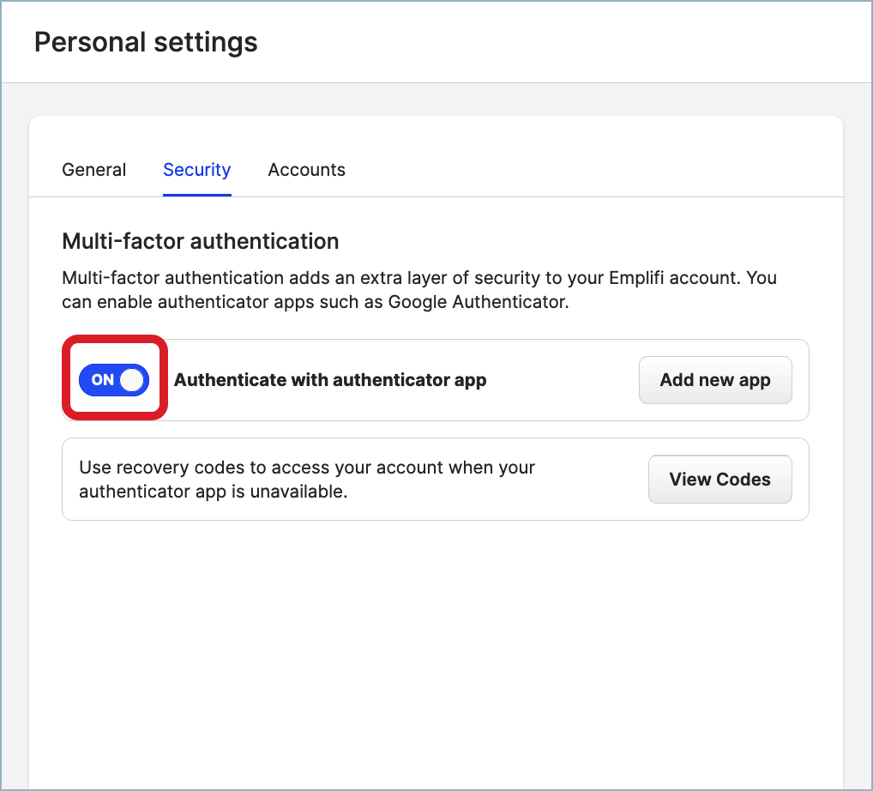The image size is (873, 791).
Task: Open recovery codes with View Codes
Action: pos(719,480)
